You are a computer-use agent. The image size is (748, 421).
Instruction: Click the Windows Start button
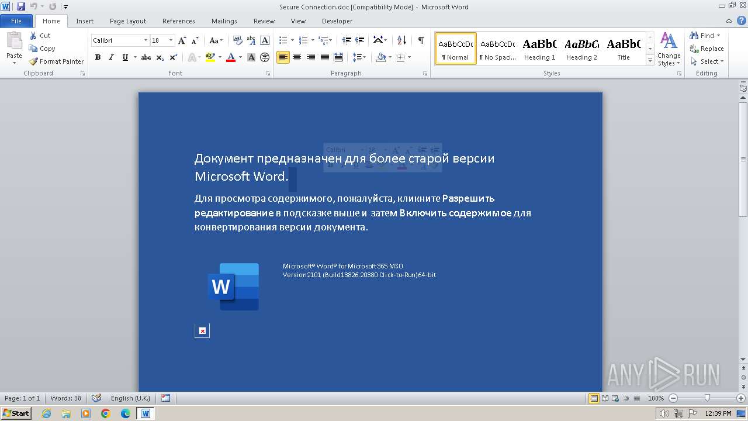tap(16, 413)
